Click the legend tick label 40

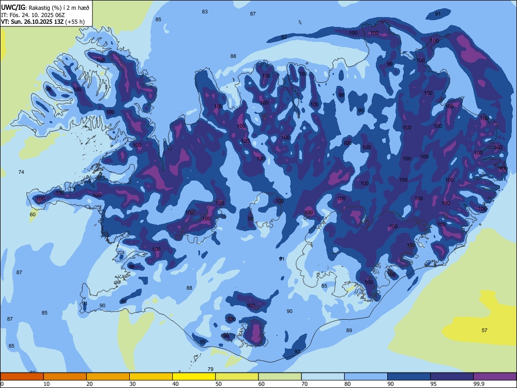(x=175, y=384)
